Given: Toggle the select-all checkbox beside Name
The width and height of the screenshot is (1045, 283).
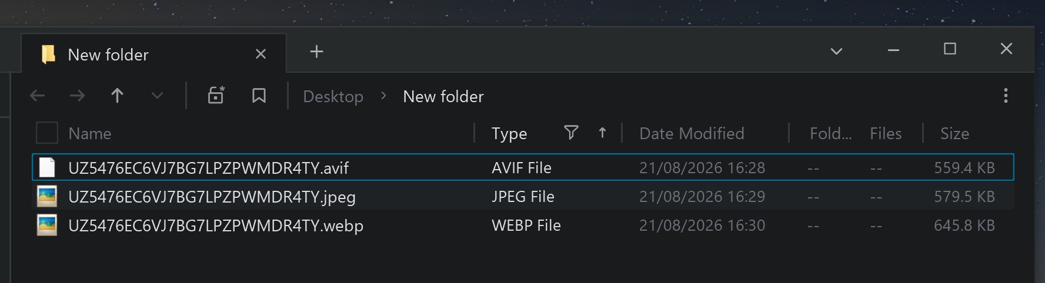Looking at the screenshot, I should tap(47, 133).
